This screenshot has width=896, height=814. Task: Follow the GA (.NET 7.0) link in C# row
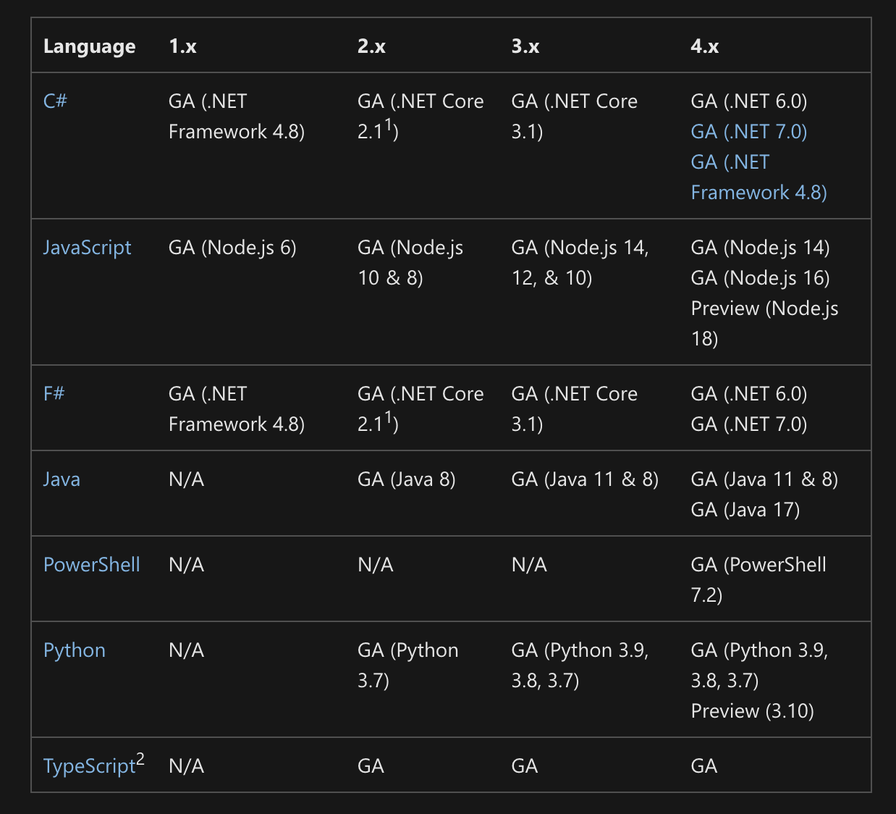click(x=749, y=132)
